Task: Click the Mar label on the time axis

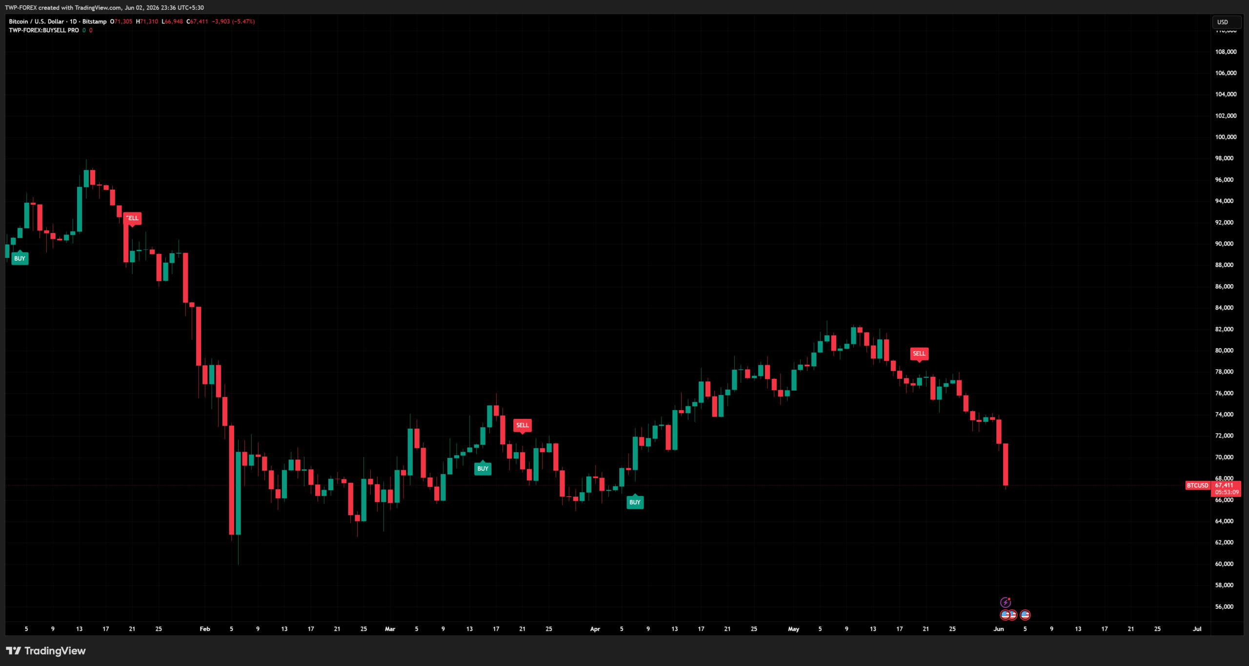Action: pyautogui.click(x=390, y=629)
